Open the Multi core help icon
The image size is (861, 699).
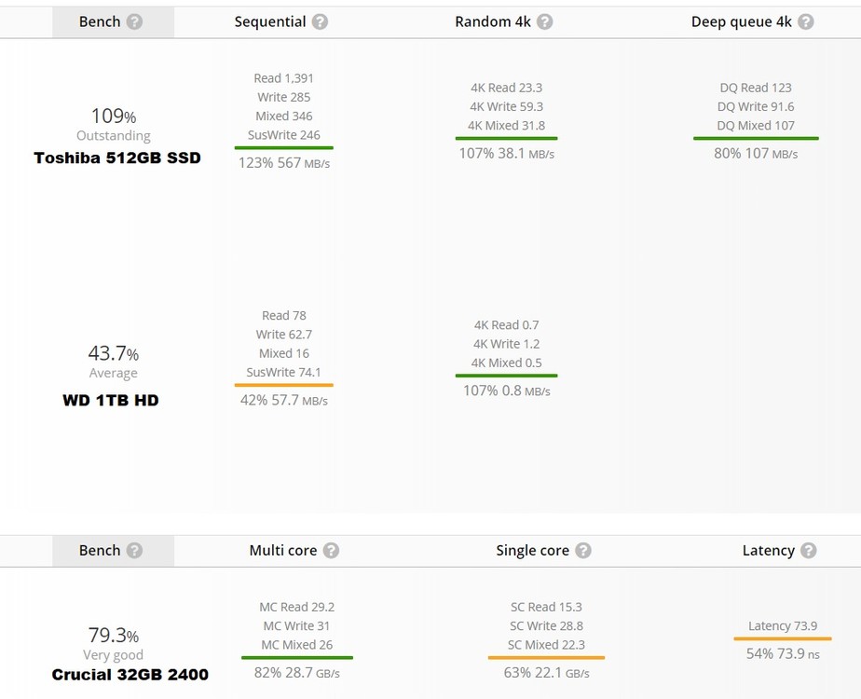331,550
